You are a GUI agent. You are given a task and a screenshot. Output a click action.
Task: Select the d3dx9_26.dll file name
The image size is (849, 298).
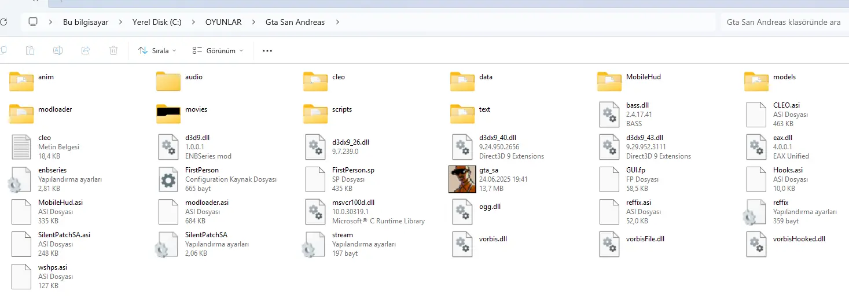click(351, 142)
